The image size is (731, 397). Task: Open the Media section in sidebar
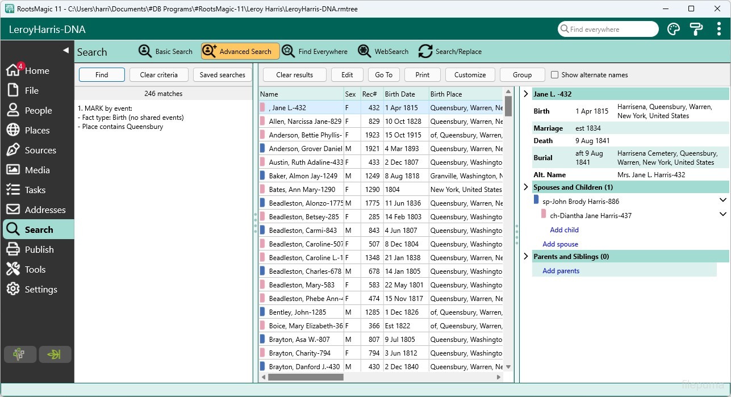pos(37,170)
